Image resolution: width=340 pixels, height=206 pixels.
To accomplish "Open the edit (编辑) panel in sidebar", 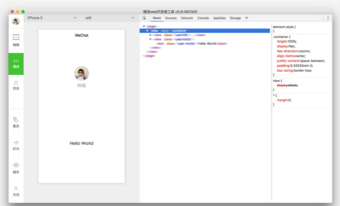I will pyautogui.click(x=16, y=40).
